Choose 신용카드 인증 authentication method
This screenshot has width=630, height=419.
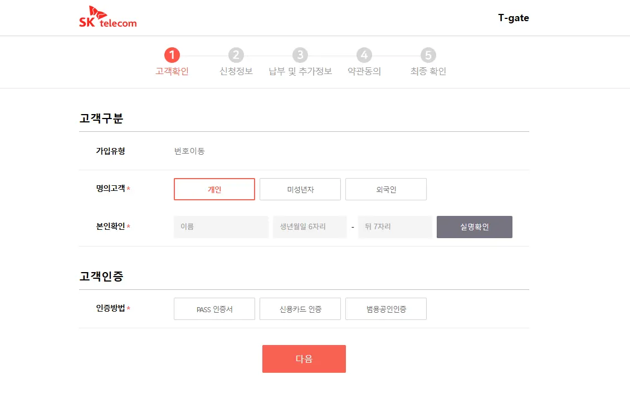click(300, 309)
